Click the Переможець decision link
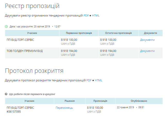This screenshot has width=168, height=118. [64, 108]
